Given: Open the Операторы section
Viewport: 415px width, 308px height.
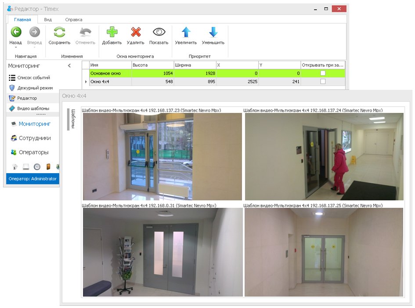Looking at the screenshot, I should pyautogui.click(x=33, y=152).
